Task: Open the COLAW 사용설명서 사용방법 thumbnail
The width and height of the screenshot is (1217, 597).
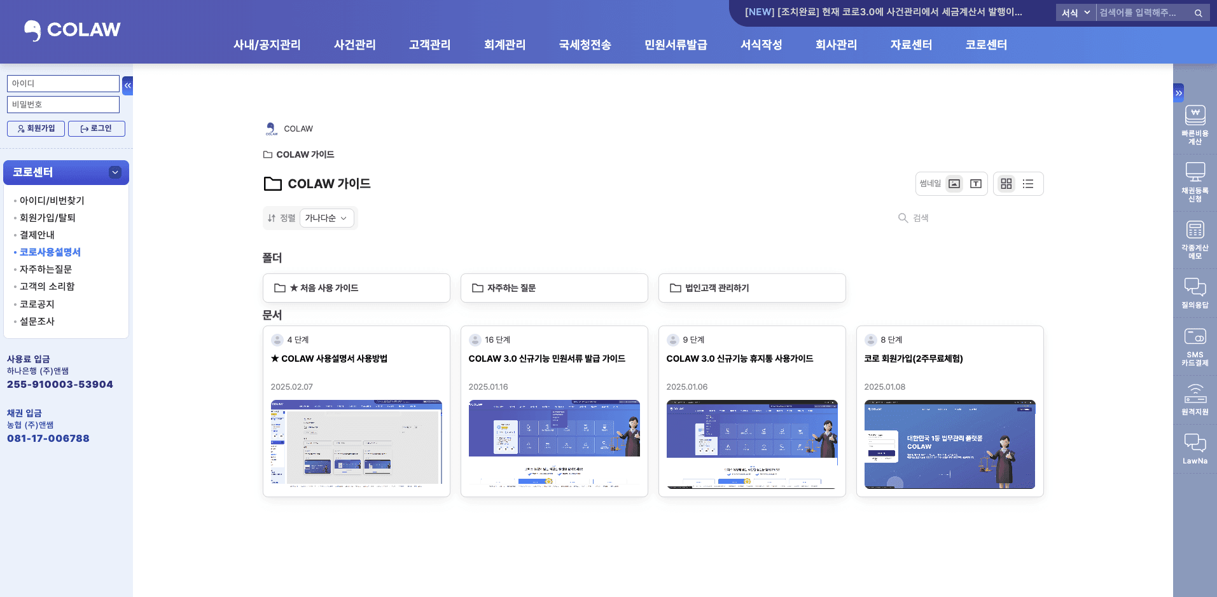Action: [356, 444]
